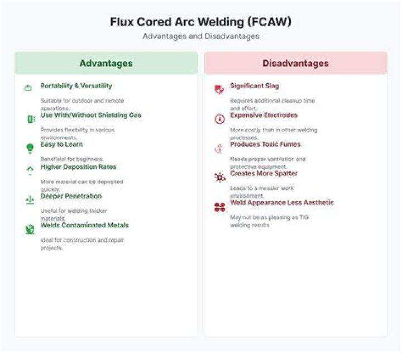Click the Portability & Versatility briefcase icon
This screenshot has width=402, height=353.
28,88
